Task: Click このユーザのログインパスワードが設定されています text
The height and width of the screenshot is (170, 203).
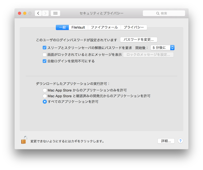Action: pos(77,40)
